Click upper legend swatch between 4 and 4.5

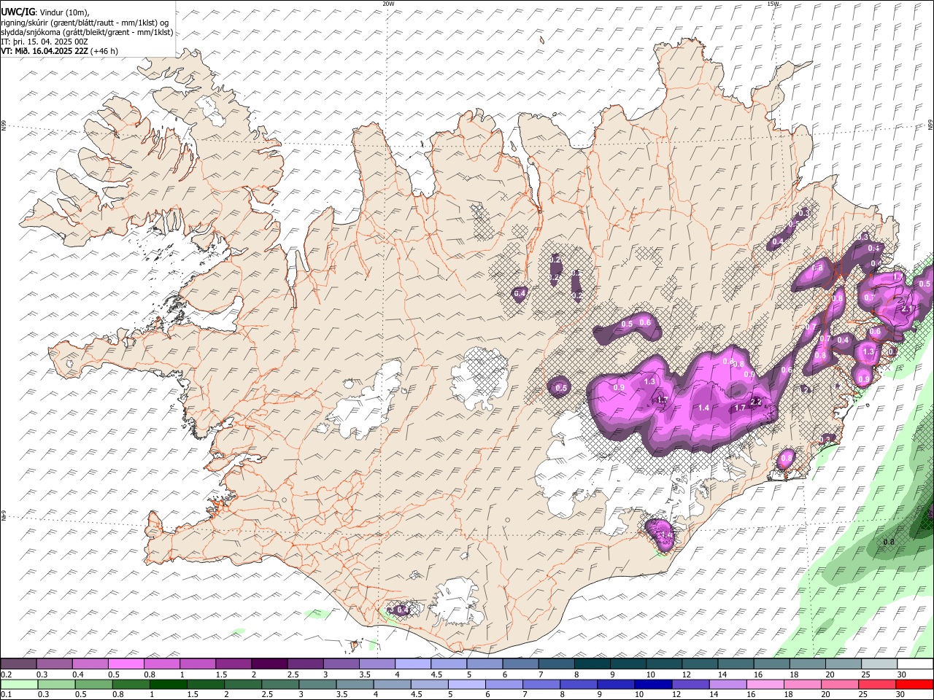[413, 664]
